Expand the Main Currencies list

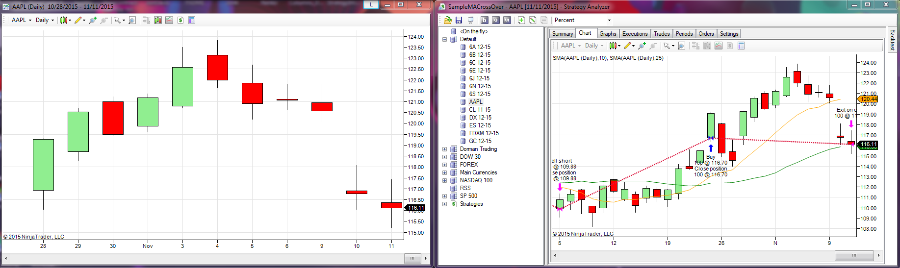(x=445, y=172)
